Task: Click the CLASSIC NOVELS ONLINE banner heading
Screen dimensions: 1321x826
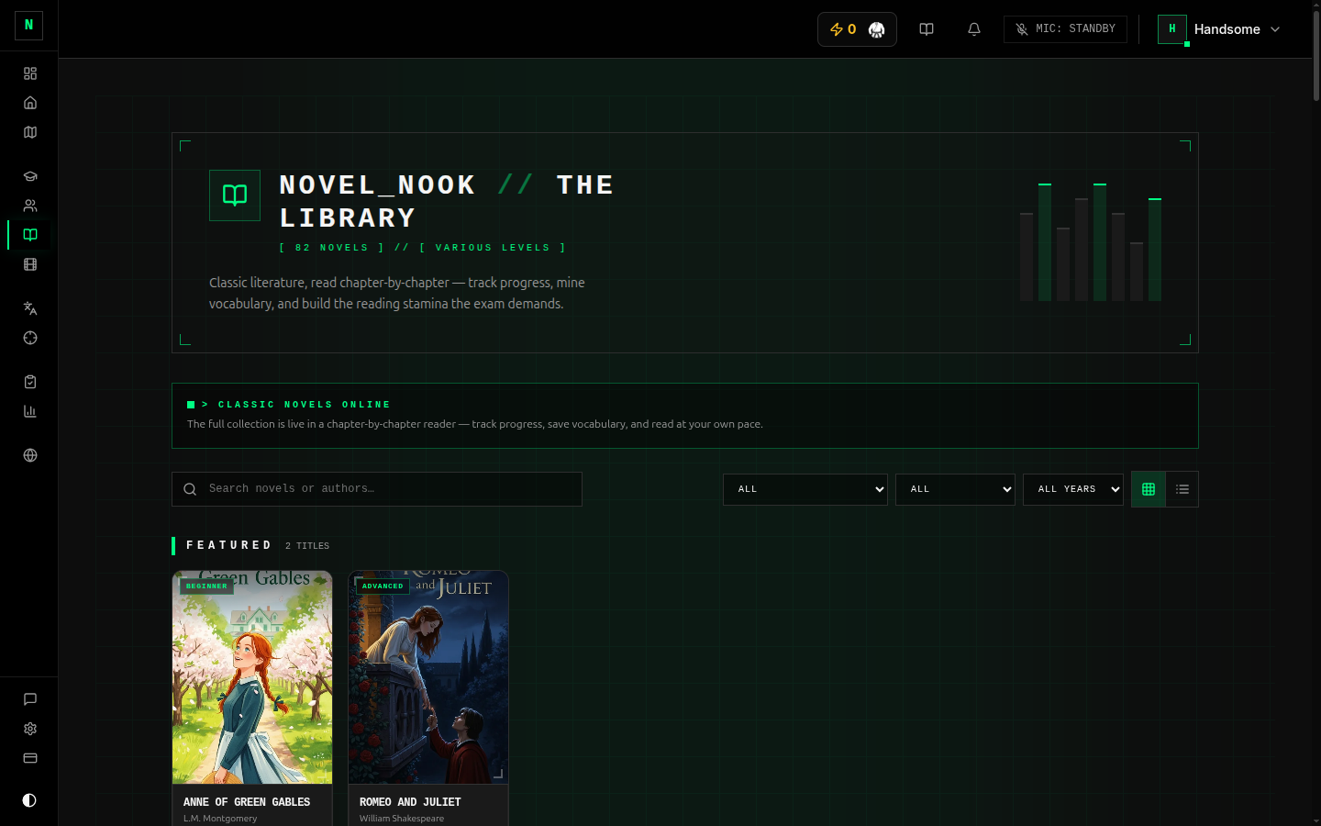Action: coord(305,405)
